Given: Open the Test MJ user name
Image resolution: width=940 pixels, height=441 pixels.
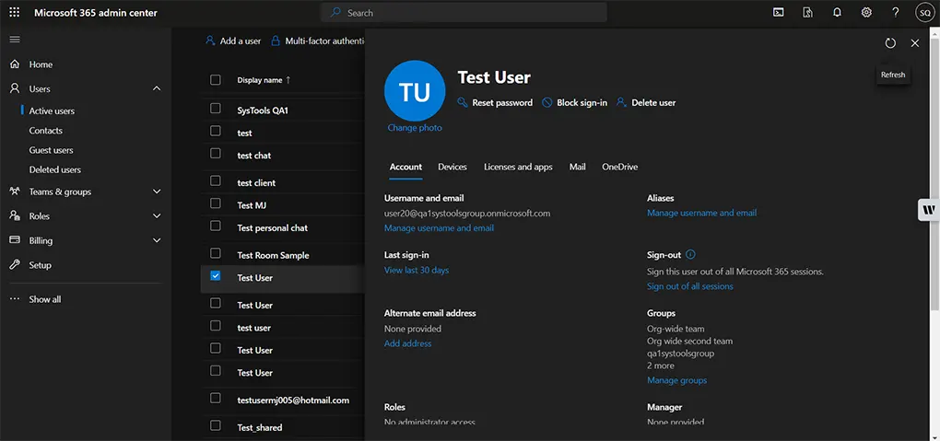Looking at the screenshot, I should tap(252, 205).
